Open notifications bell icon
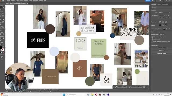Screen dimensions: 172x96 [x=153, y=1]
